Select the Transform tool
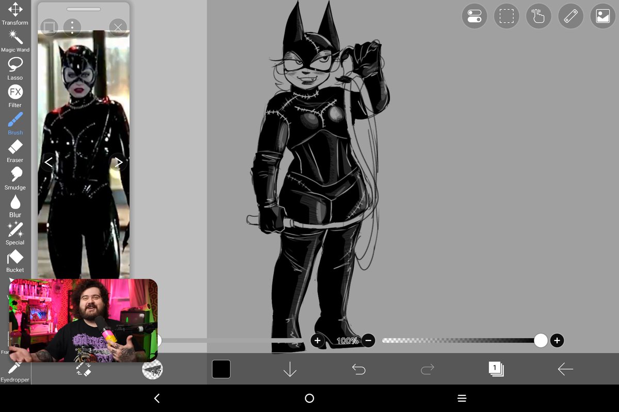 (15, 14)
